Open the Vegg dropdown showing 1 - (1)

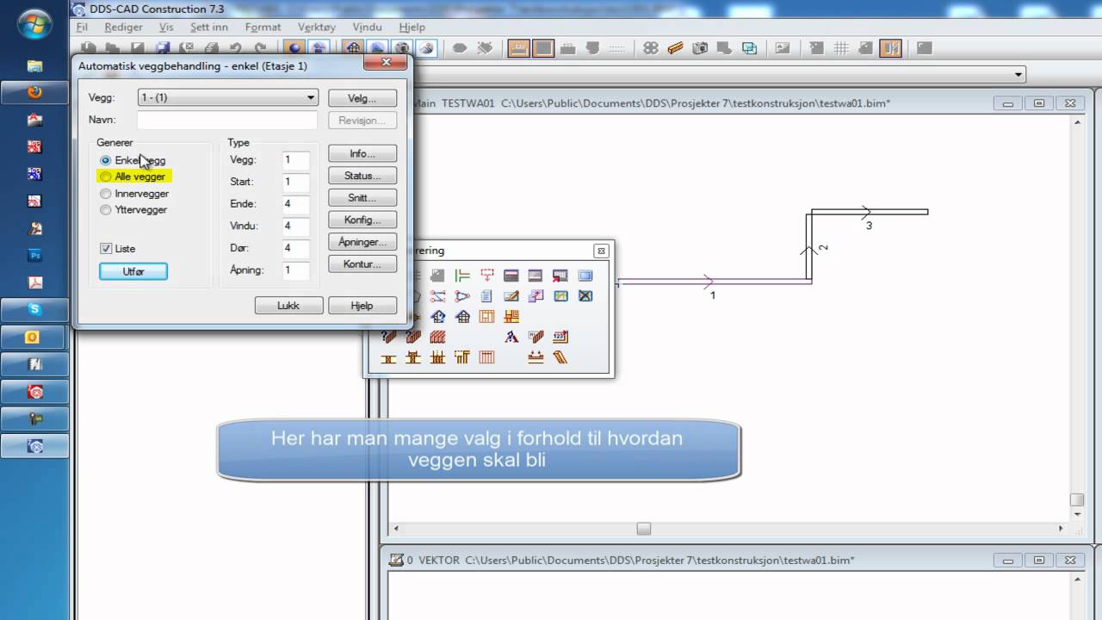[228, 97]
